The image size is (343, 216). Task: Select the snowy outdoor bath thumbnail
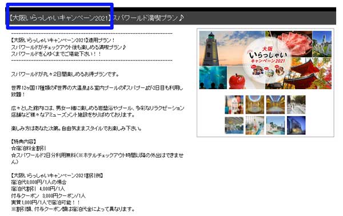pyautogui.click(x=296, y=105)
